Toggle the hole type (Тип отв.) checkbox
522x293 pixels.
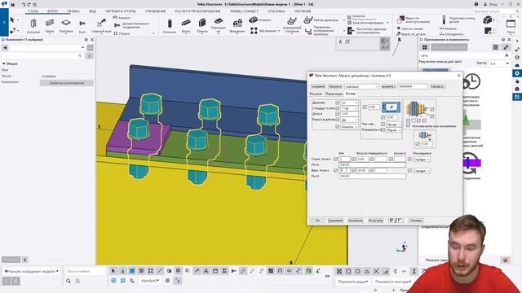(x=383, y=125)
